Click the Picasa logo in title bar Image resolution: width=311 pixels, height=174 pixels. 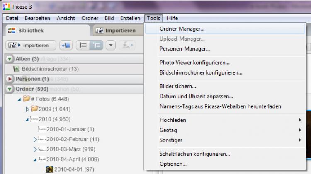[x=5, y=7]
